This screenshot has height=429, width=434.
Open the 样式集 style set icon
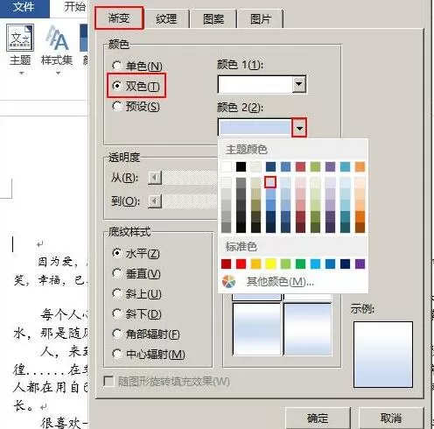(58, 38)
